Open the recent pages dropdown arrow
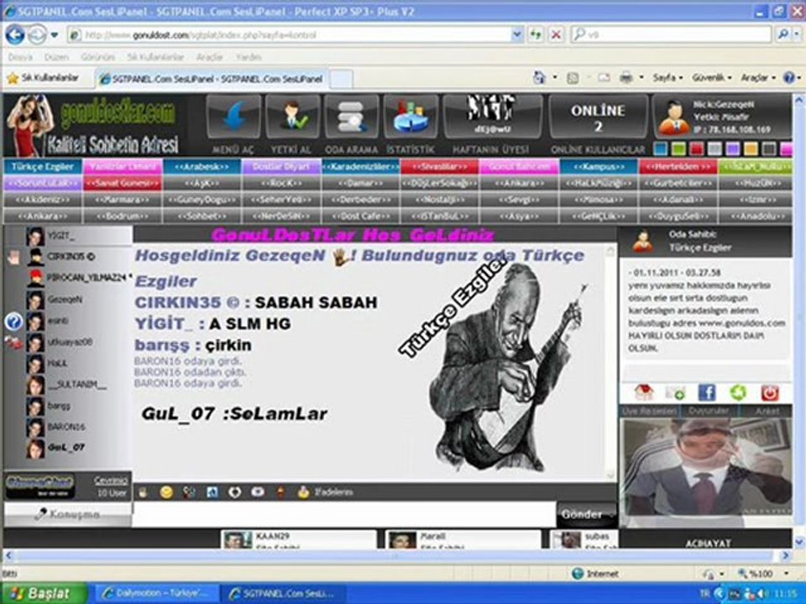Screen dimensions: 806x604 click(55, 35)
